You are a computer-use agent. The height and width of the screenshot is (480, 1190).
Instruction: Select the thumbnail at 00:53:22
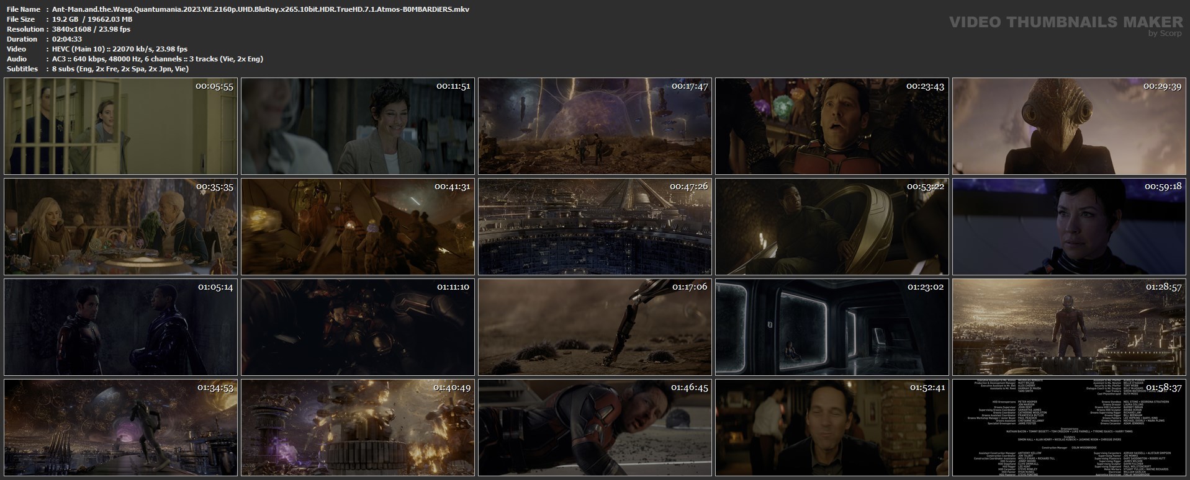coord(832,226)
